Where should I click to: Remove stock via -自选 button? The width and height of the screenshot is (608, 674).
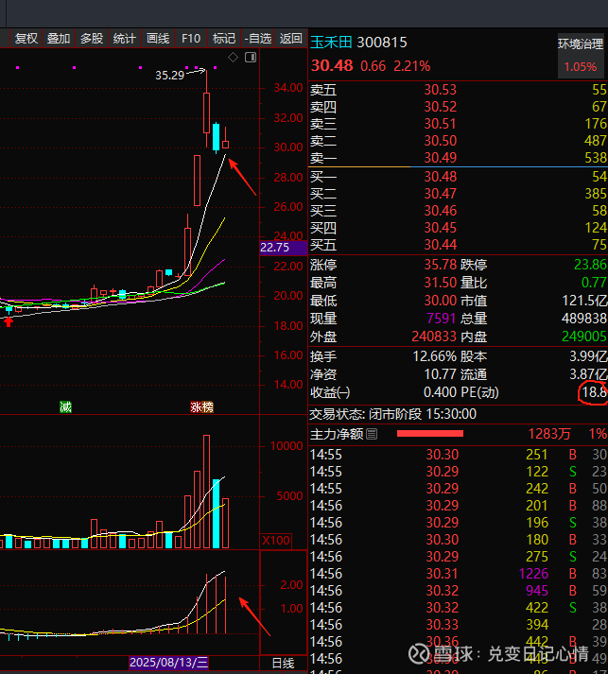pos(257,39)
